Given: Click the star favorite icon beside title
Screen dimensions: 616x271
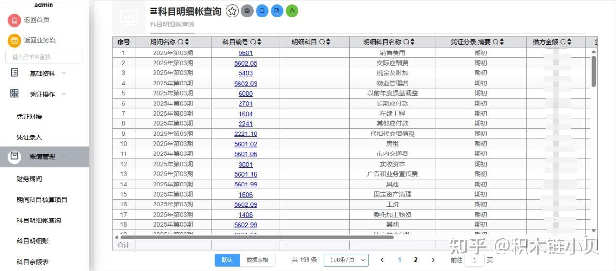Looking at the screenshot, I should coord(232,11).
